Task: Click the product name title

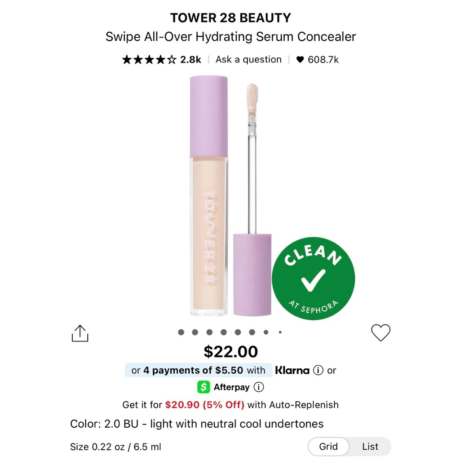Action: 230,37
